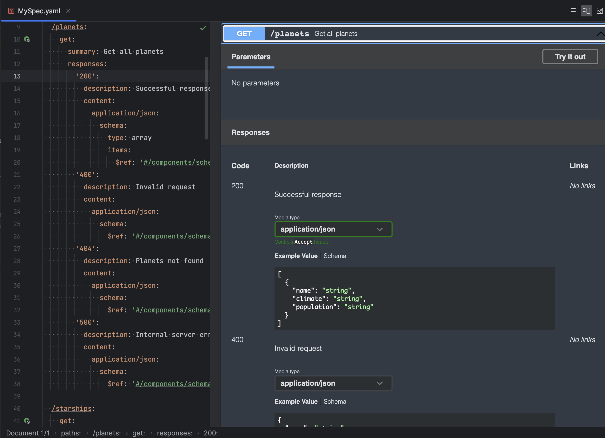
Task: Click the endpoint gutter icon on line 41
Action: coord(27,421)
